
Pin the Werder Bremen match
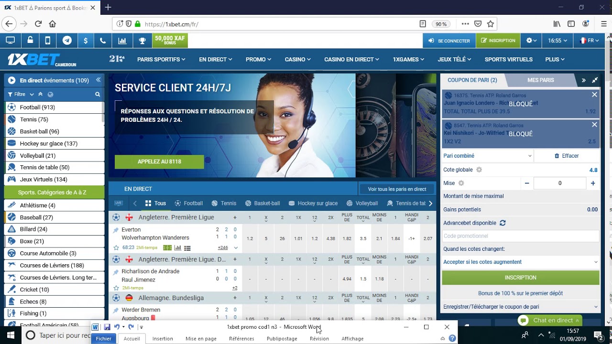116,310
